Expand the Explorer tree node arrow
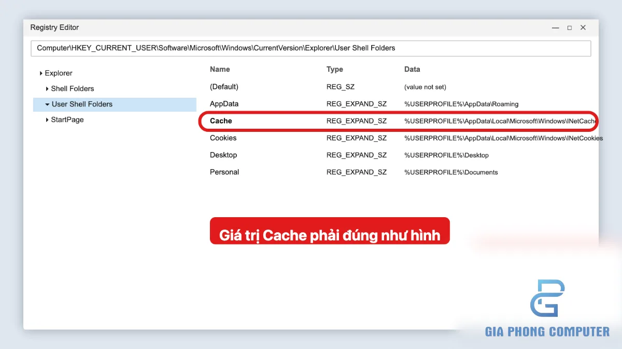 [x=41, y=73]
